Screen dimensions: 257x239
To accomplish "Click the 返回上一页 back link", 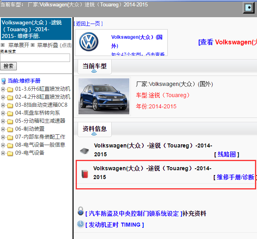I will pos(88,24).
